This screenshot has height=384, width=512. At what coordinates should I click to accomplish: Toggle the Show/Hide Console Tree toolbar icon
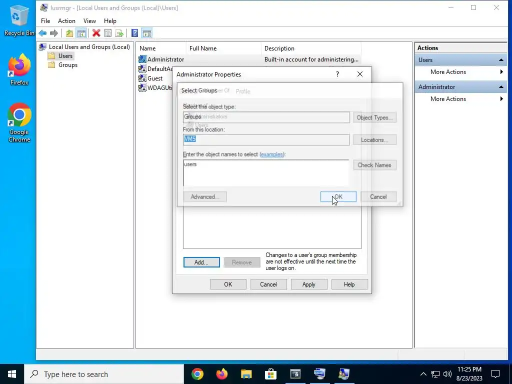point(81,33)
